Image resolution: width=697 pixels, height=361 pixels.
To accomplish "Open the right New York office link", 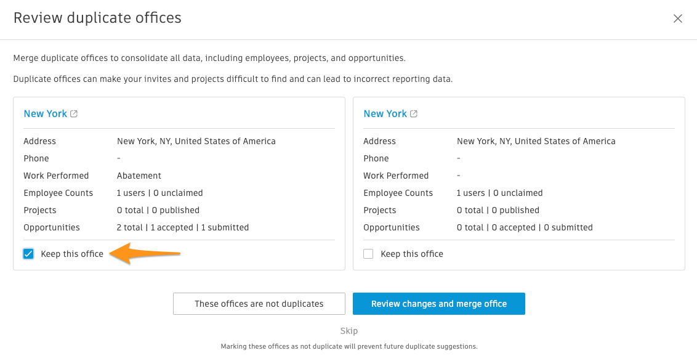I will click(385, 114).
